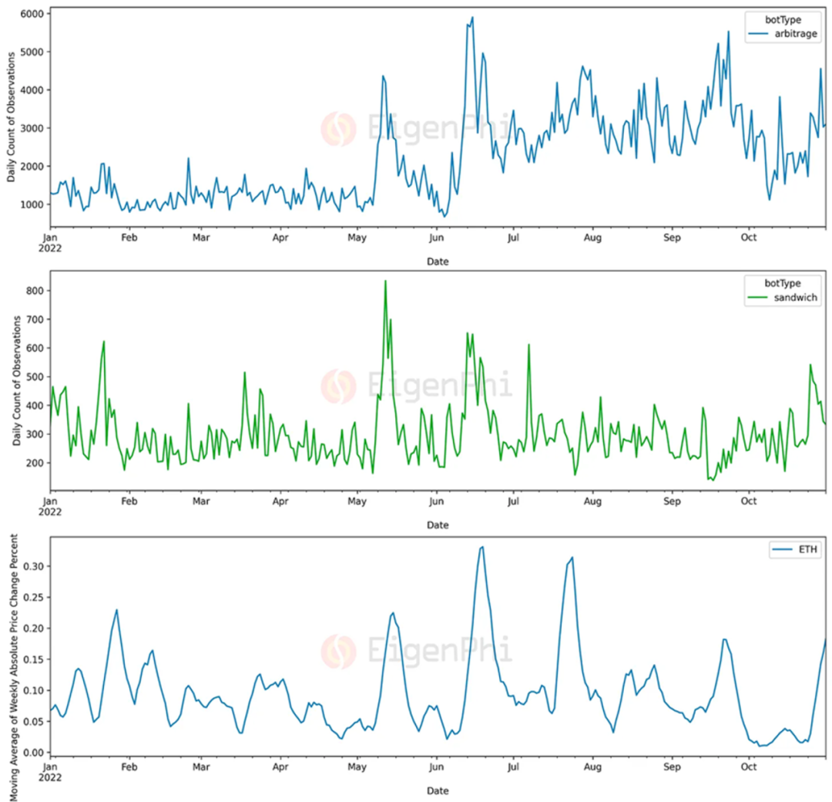Select the sandwich legend label

pyautogui.click(x=795, y=298)
